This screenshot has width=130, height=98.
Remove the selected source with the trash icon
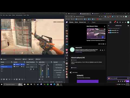[x=17, y=79]
